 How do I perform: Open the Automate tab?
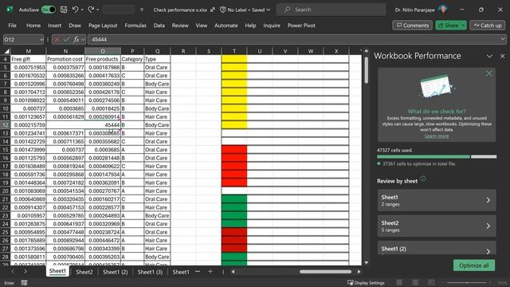click(x=226, y=26)
